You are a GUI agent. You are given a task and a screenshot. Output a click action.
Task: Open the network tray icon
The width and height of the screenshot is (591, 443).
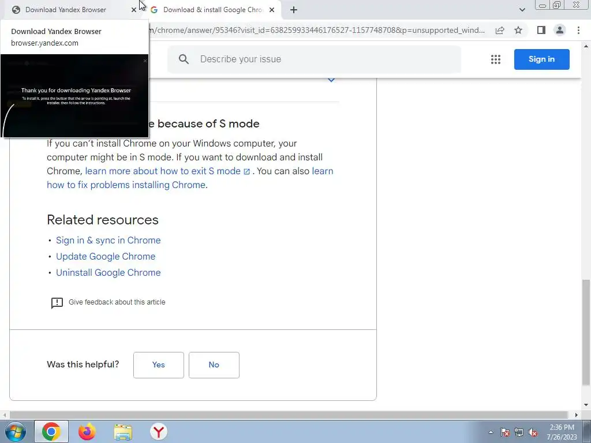pyautogui.click(x=519, y=432)
